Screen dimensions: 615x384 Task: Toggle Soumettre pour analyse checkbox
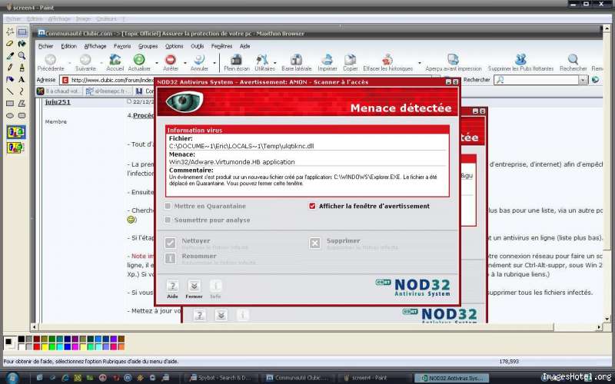coord(168,220)
